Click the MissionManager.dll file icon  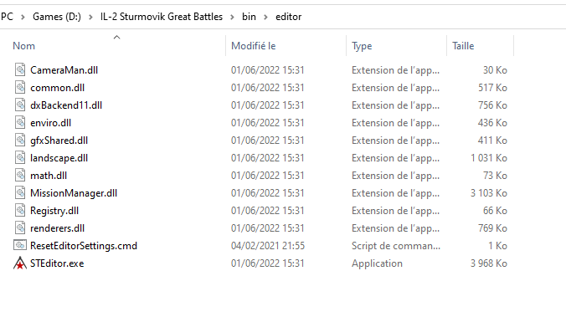(x=20, y=192)
